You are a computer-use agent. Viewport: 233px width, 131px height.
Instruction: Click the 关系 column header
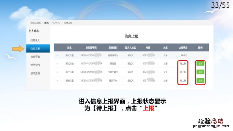(165, 48)
